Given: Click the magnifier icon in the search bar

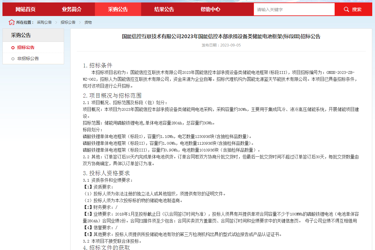Looking at the screenshot, I should click(x=346, y=9).
